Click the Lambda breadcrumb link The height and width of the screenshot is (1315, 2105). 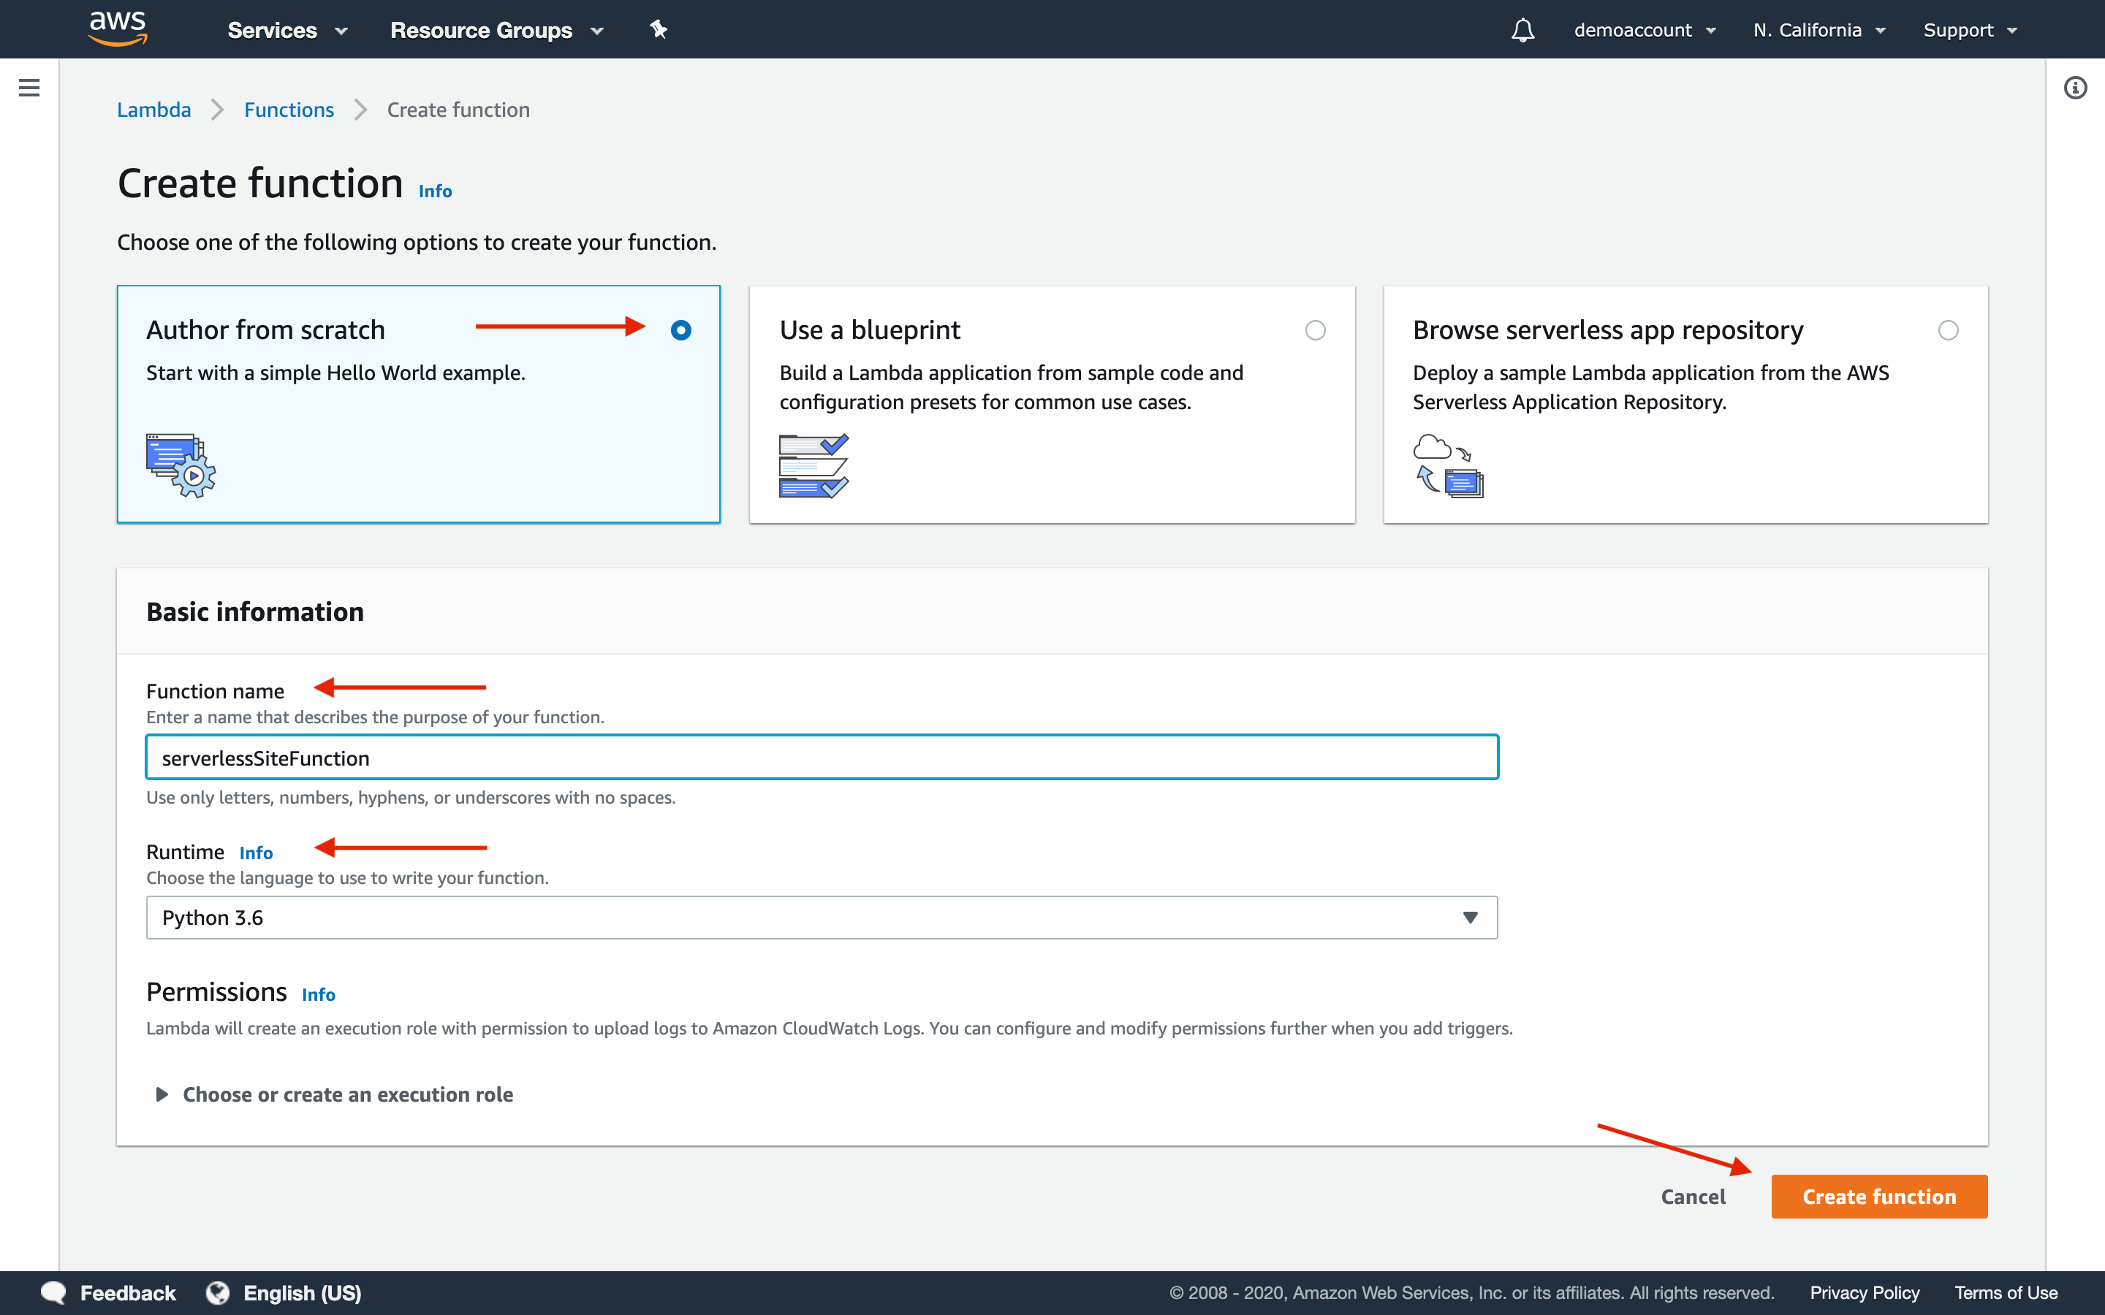click(x=154, y=109)
